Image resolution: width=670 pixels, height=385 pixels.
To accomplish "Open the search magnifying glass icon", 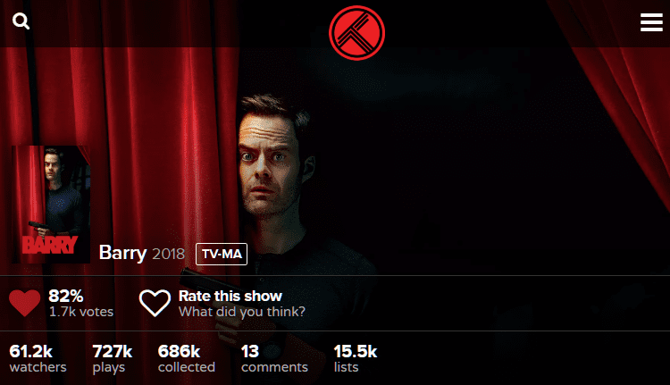I will tap(21, 21).
